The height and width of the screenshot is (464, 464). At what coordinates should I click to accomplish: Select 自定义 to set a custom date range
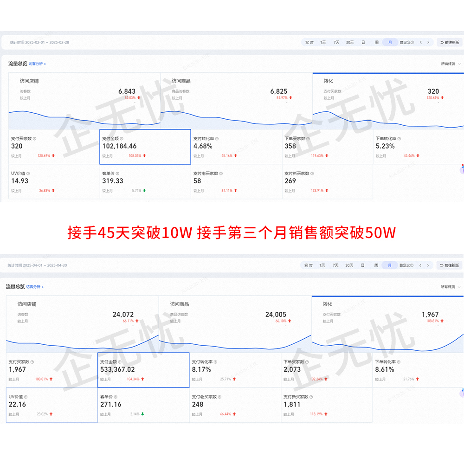(405, 42)
